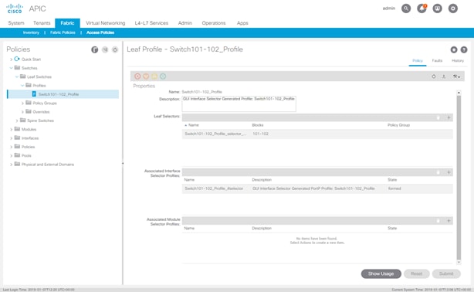This screenshot has width=474, height=292.
Task: Click the admin username label
Action: 389,8
